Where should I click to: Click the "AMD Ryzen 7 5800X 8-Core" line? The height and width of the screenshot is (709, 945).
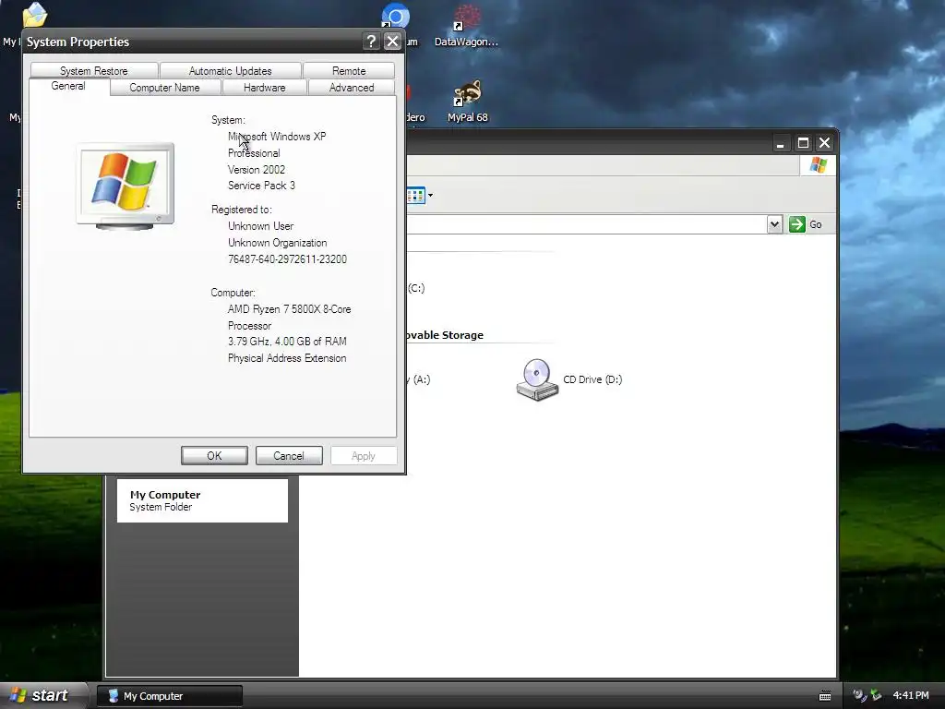[x=289, y=309]
